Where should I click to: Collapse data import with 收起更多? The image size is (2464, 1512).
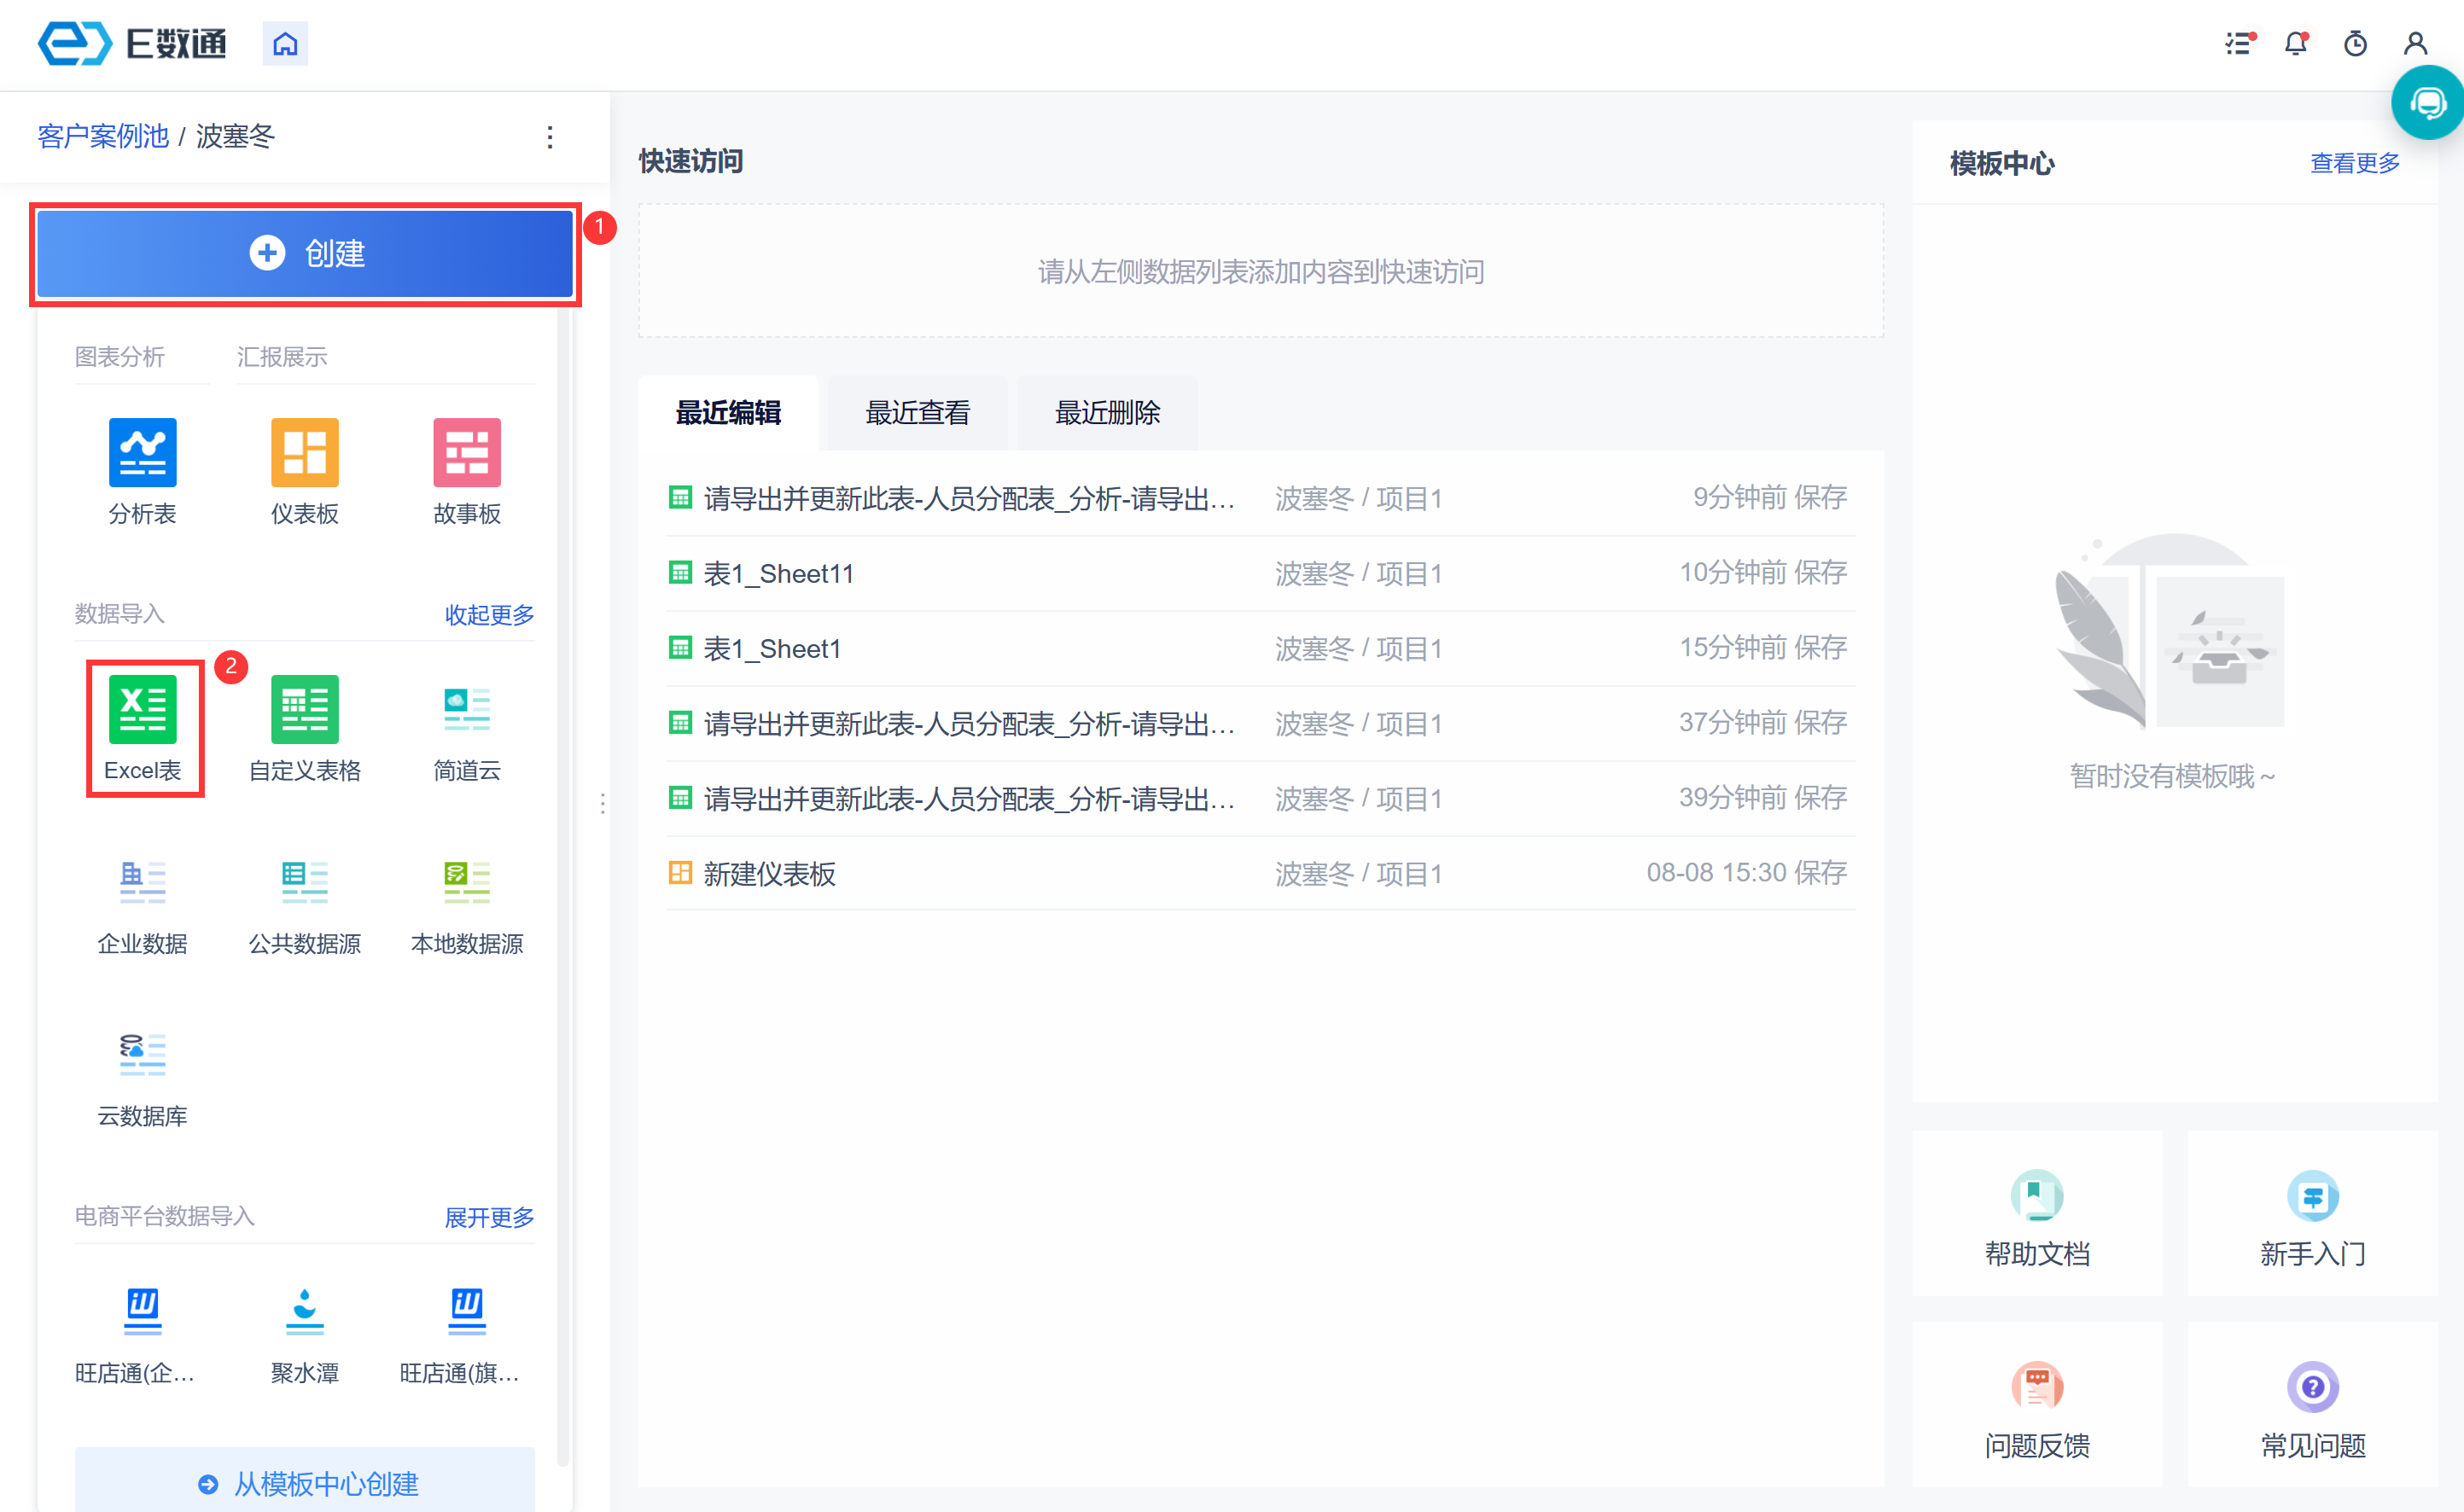coord(489,614)
